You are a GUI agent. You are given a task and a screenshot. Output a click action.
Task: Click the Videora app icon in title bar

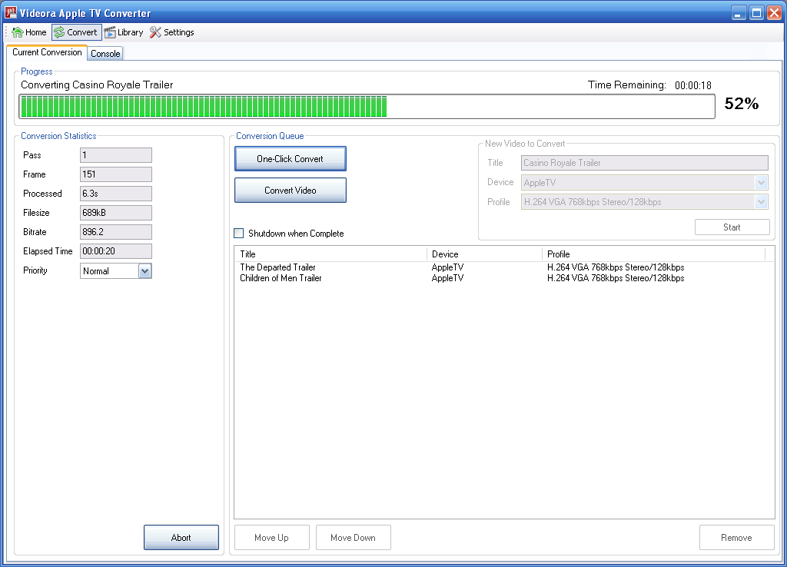(11, 13)
